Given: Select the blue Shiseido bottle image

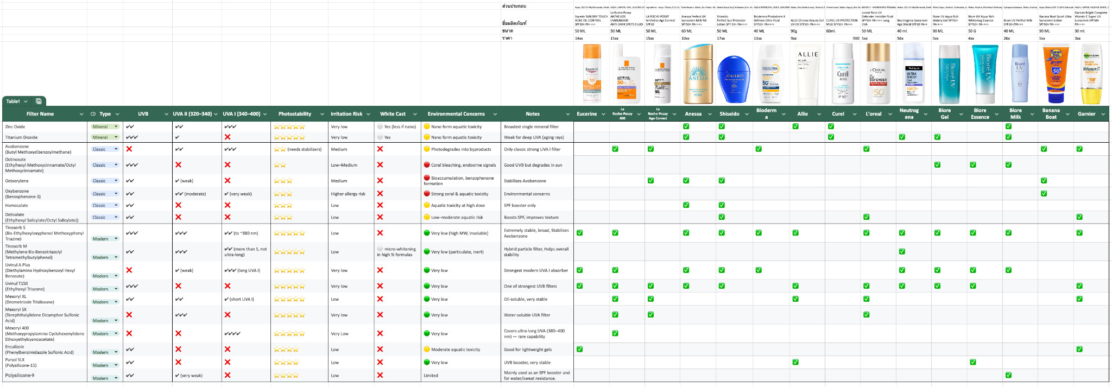Looking at the screenshot, I should click(x=734, y=79).
